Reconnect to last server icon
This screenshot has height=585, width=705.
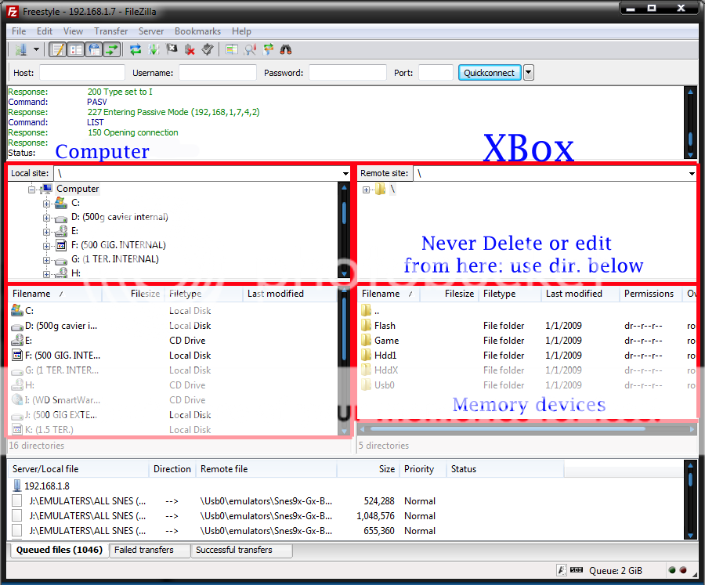(208, 49)
